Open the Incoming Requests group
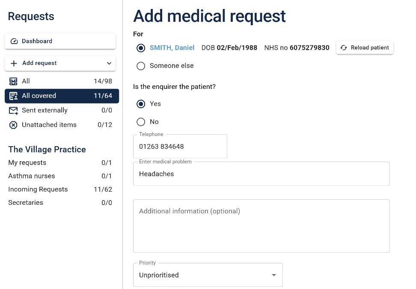Image resolution: width=416 pixels, height=289 pixels. point(60,189)
